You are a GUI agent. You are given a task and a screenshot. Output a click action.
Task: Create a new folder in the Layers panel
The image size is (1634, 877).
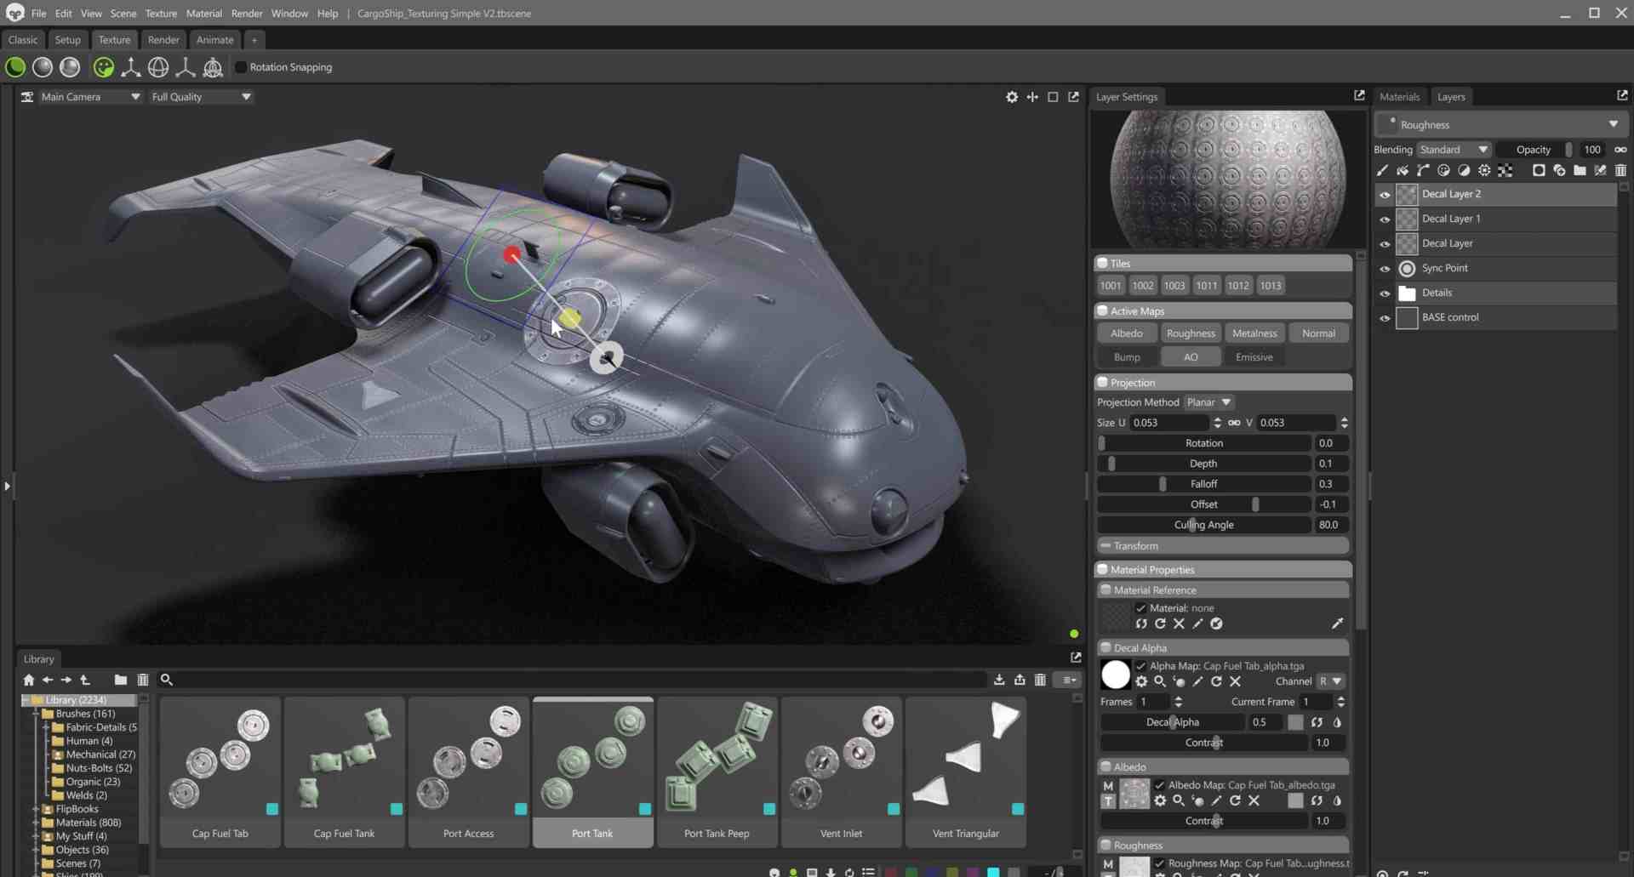pyautogui.click(x=1580, y=170)
